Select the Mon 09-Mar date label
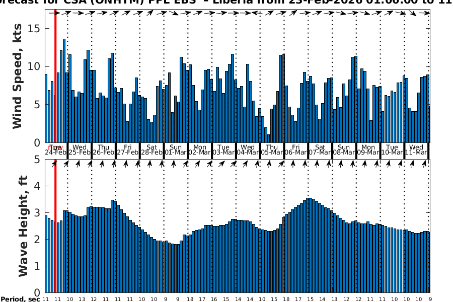 pos(368,149)
